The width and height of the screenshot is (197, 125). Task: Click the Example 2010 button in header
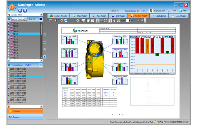[x=158, y=11]
